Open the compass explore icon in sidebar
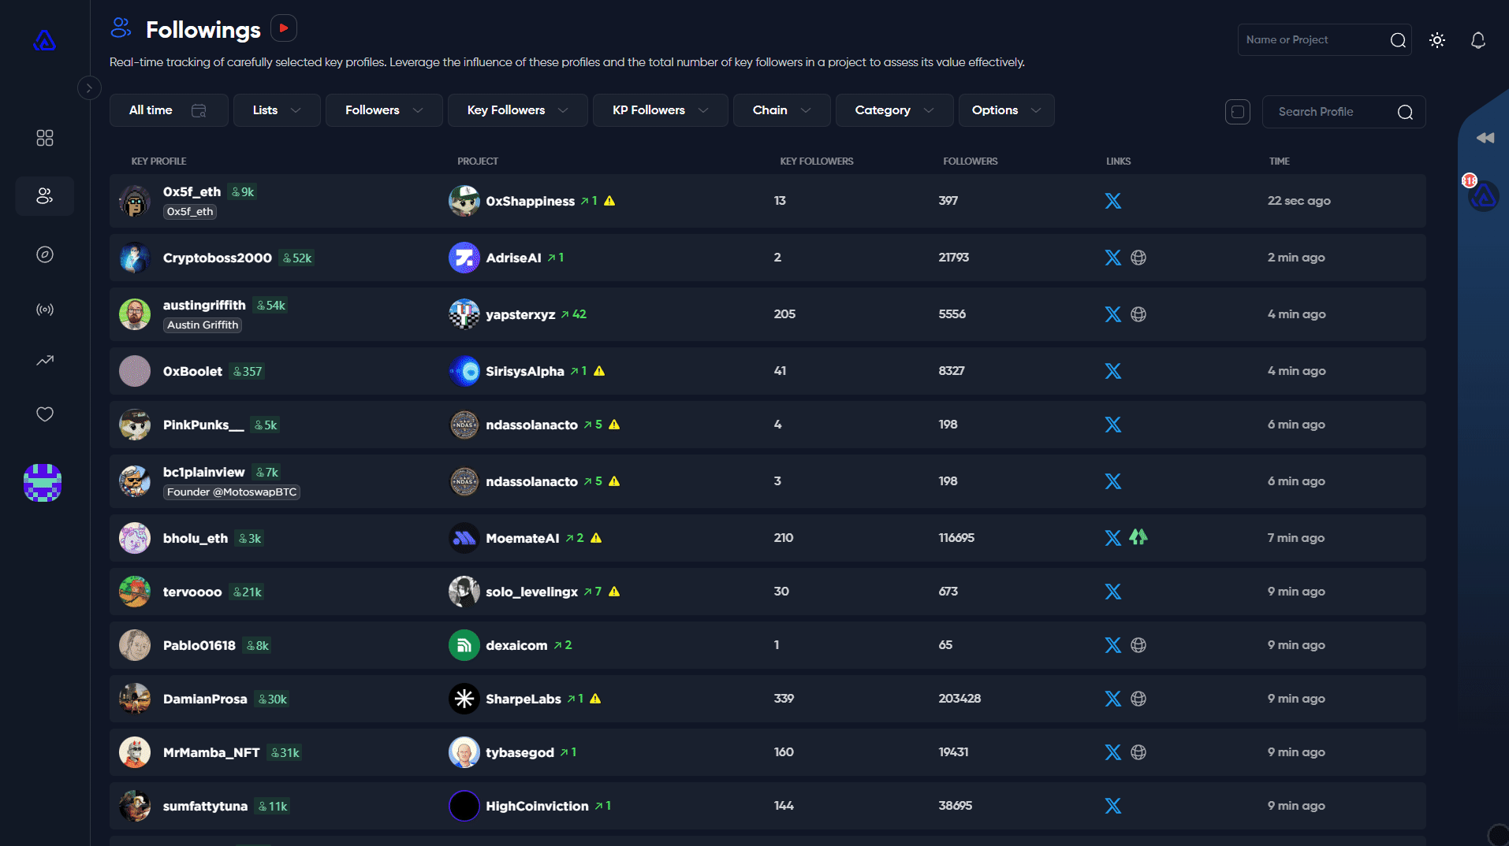 point(45,254)
